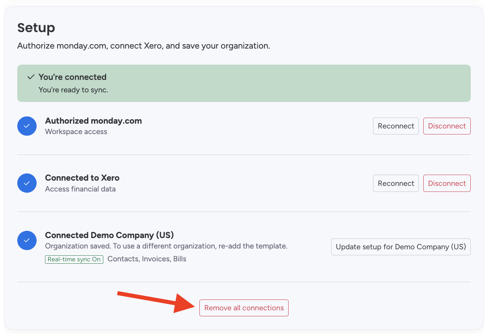The width and height of the screenshot is (488, 334).
Task: Click the blue check circle for Authorized monday.com
Action: (27, 126)
